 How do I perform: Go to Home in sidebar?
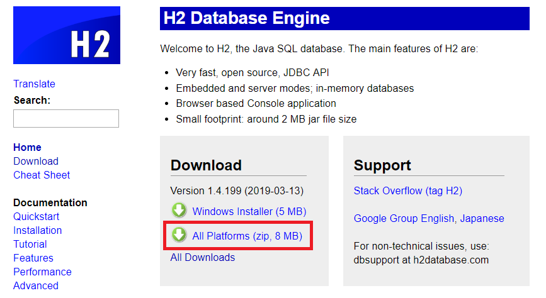(27, 147)
